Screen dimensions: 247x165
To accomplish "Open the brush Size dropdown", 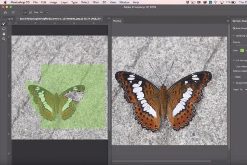I will click(x=47, y=12).
